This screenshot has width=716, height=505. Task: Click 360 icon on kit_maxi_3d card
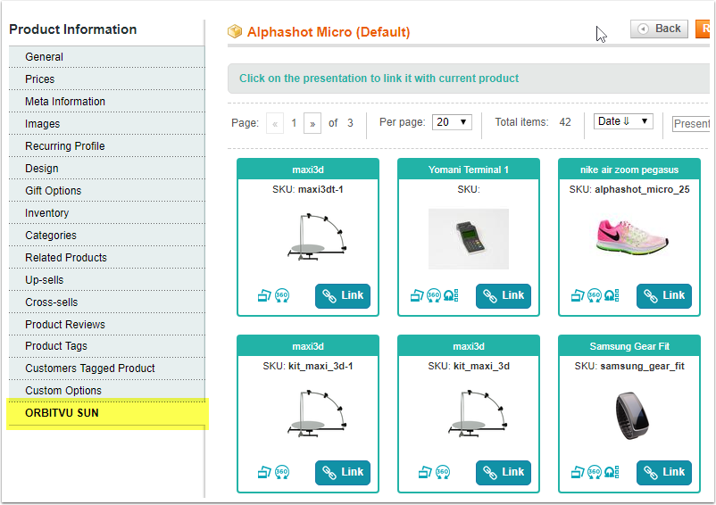(443, 472)
